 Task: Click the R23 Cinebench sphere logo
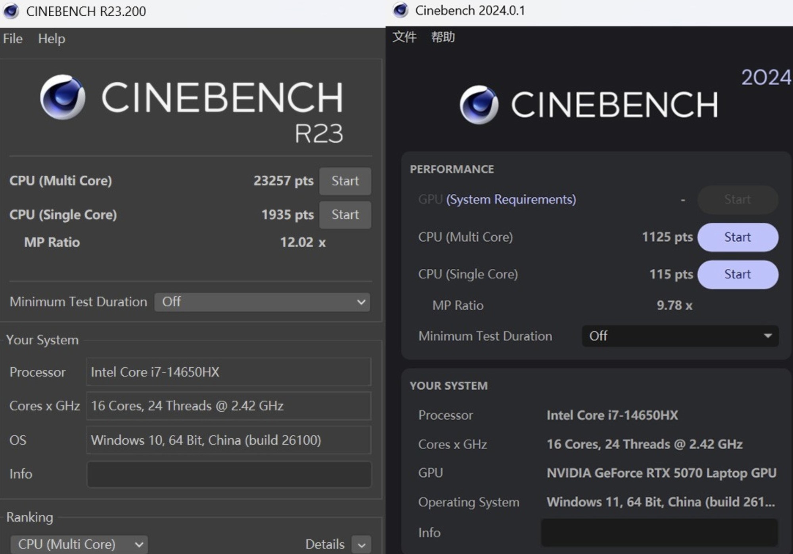[x=63, y=97]
